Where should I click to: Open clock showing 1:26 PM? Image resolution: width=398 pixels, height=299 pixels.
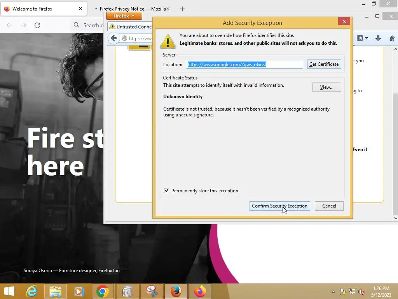click(381, 292)
